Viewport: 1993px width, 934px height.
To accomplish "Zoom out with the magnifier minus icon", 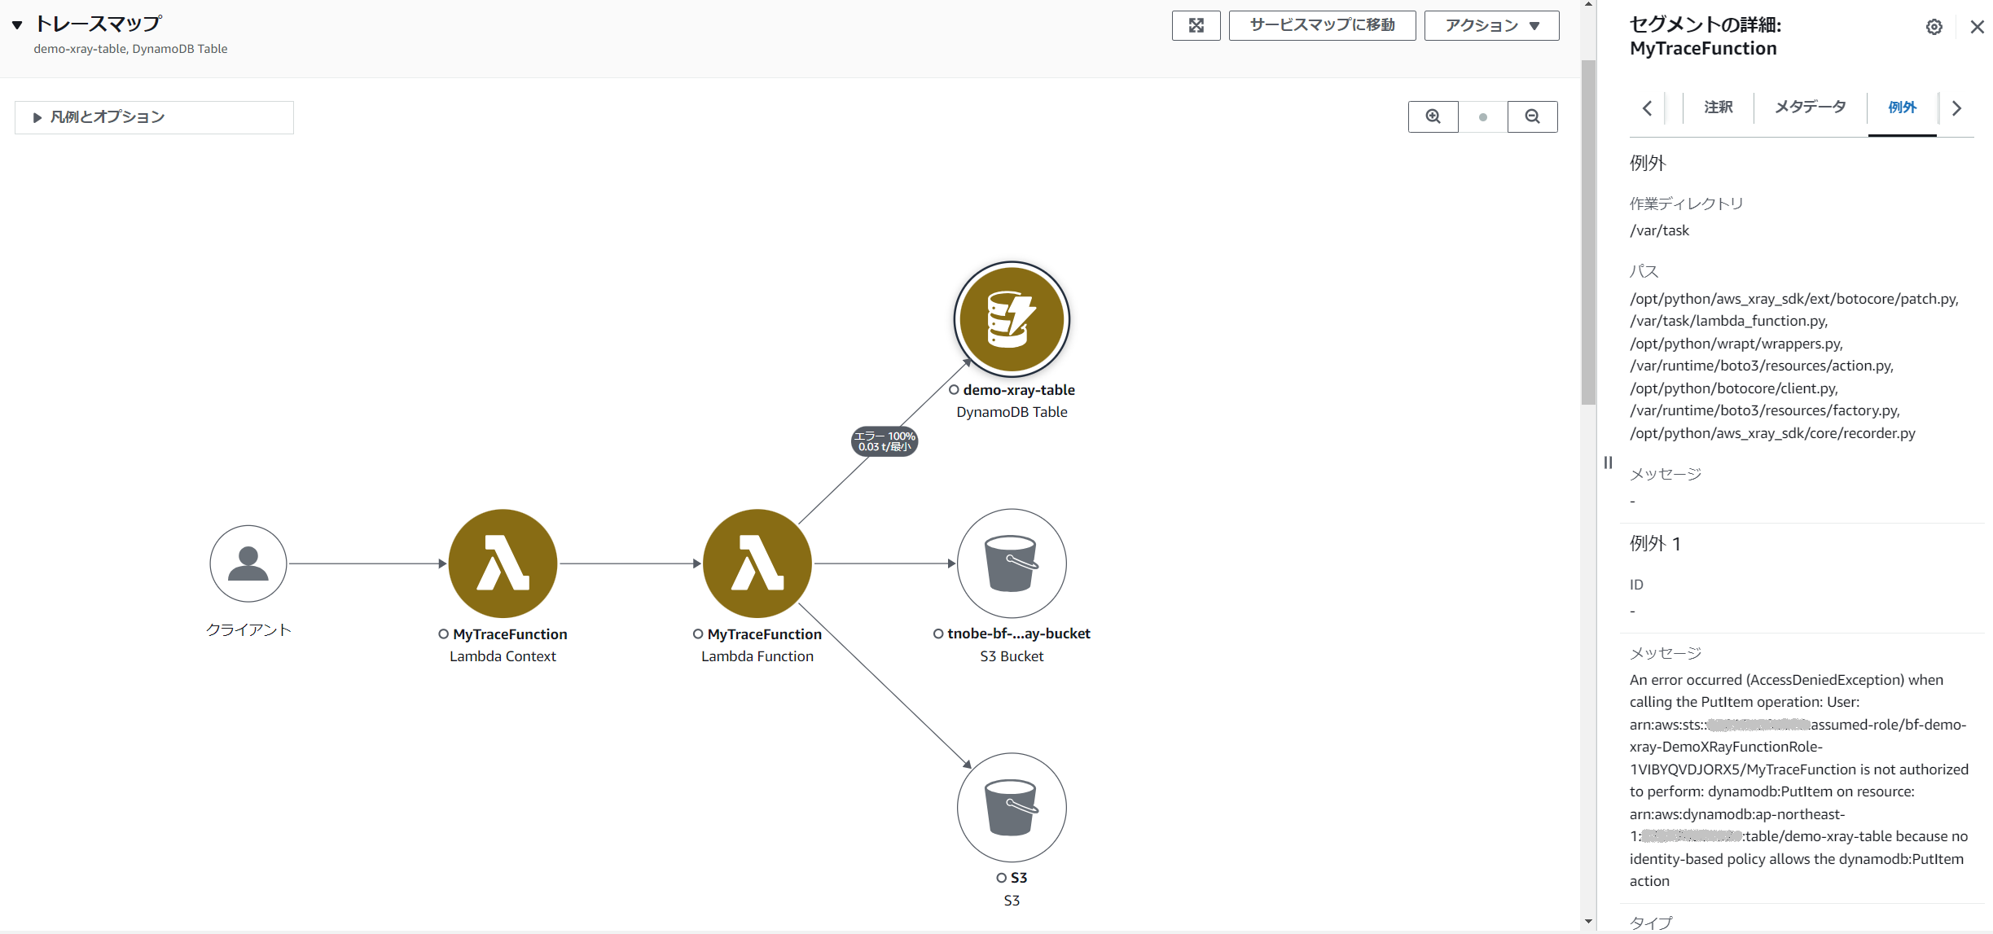I will click(x=1532, y=116).
